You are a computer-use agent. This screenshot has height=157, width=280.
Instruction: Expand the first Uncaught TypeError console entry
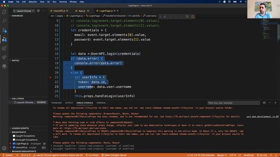[52, 146]
